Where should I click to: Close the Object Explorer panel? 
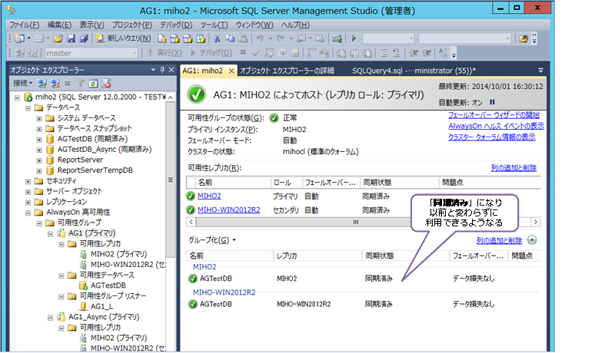click(x=171, y=70)
